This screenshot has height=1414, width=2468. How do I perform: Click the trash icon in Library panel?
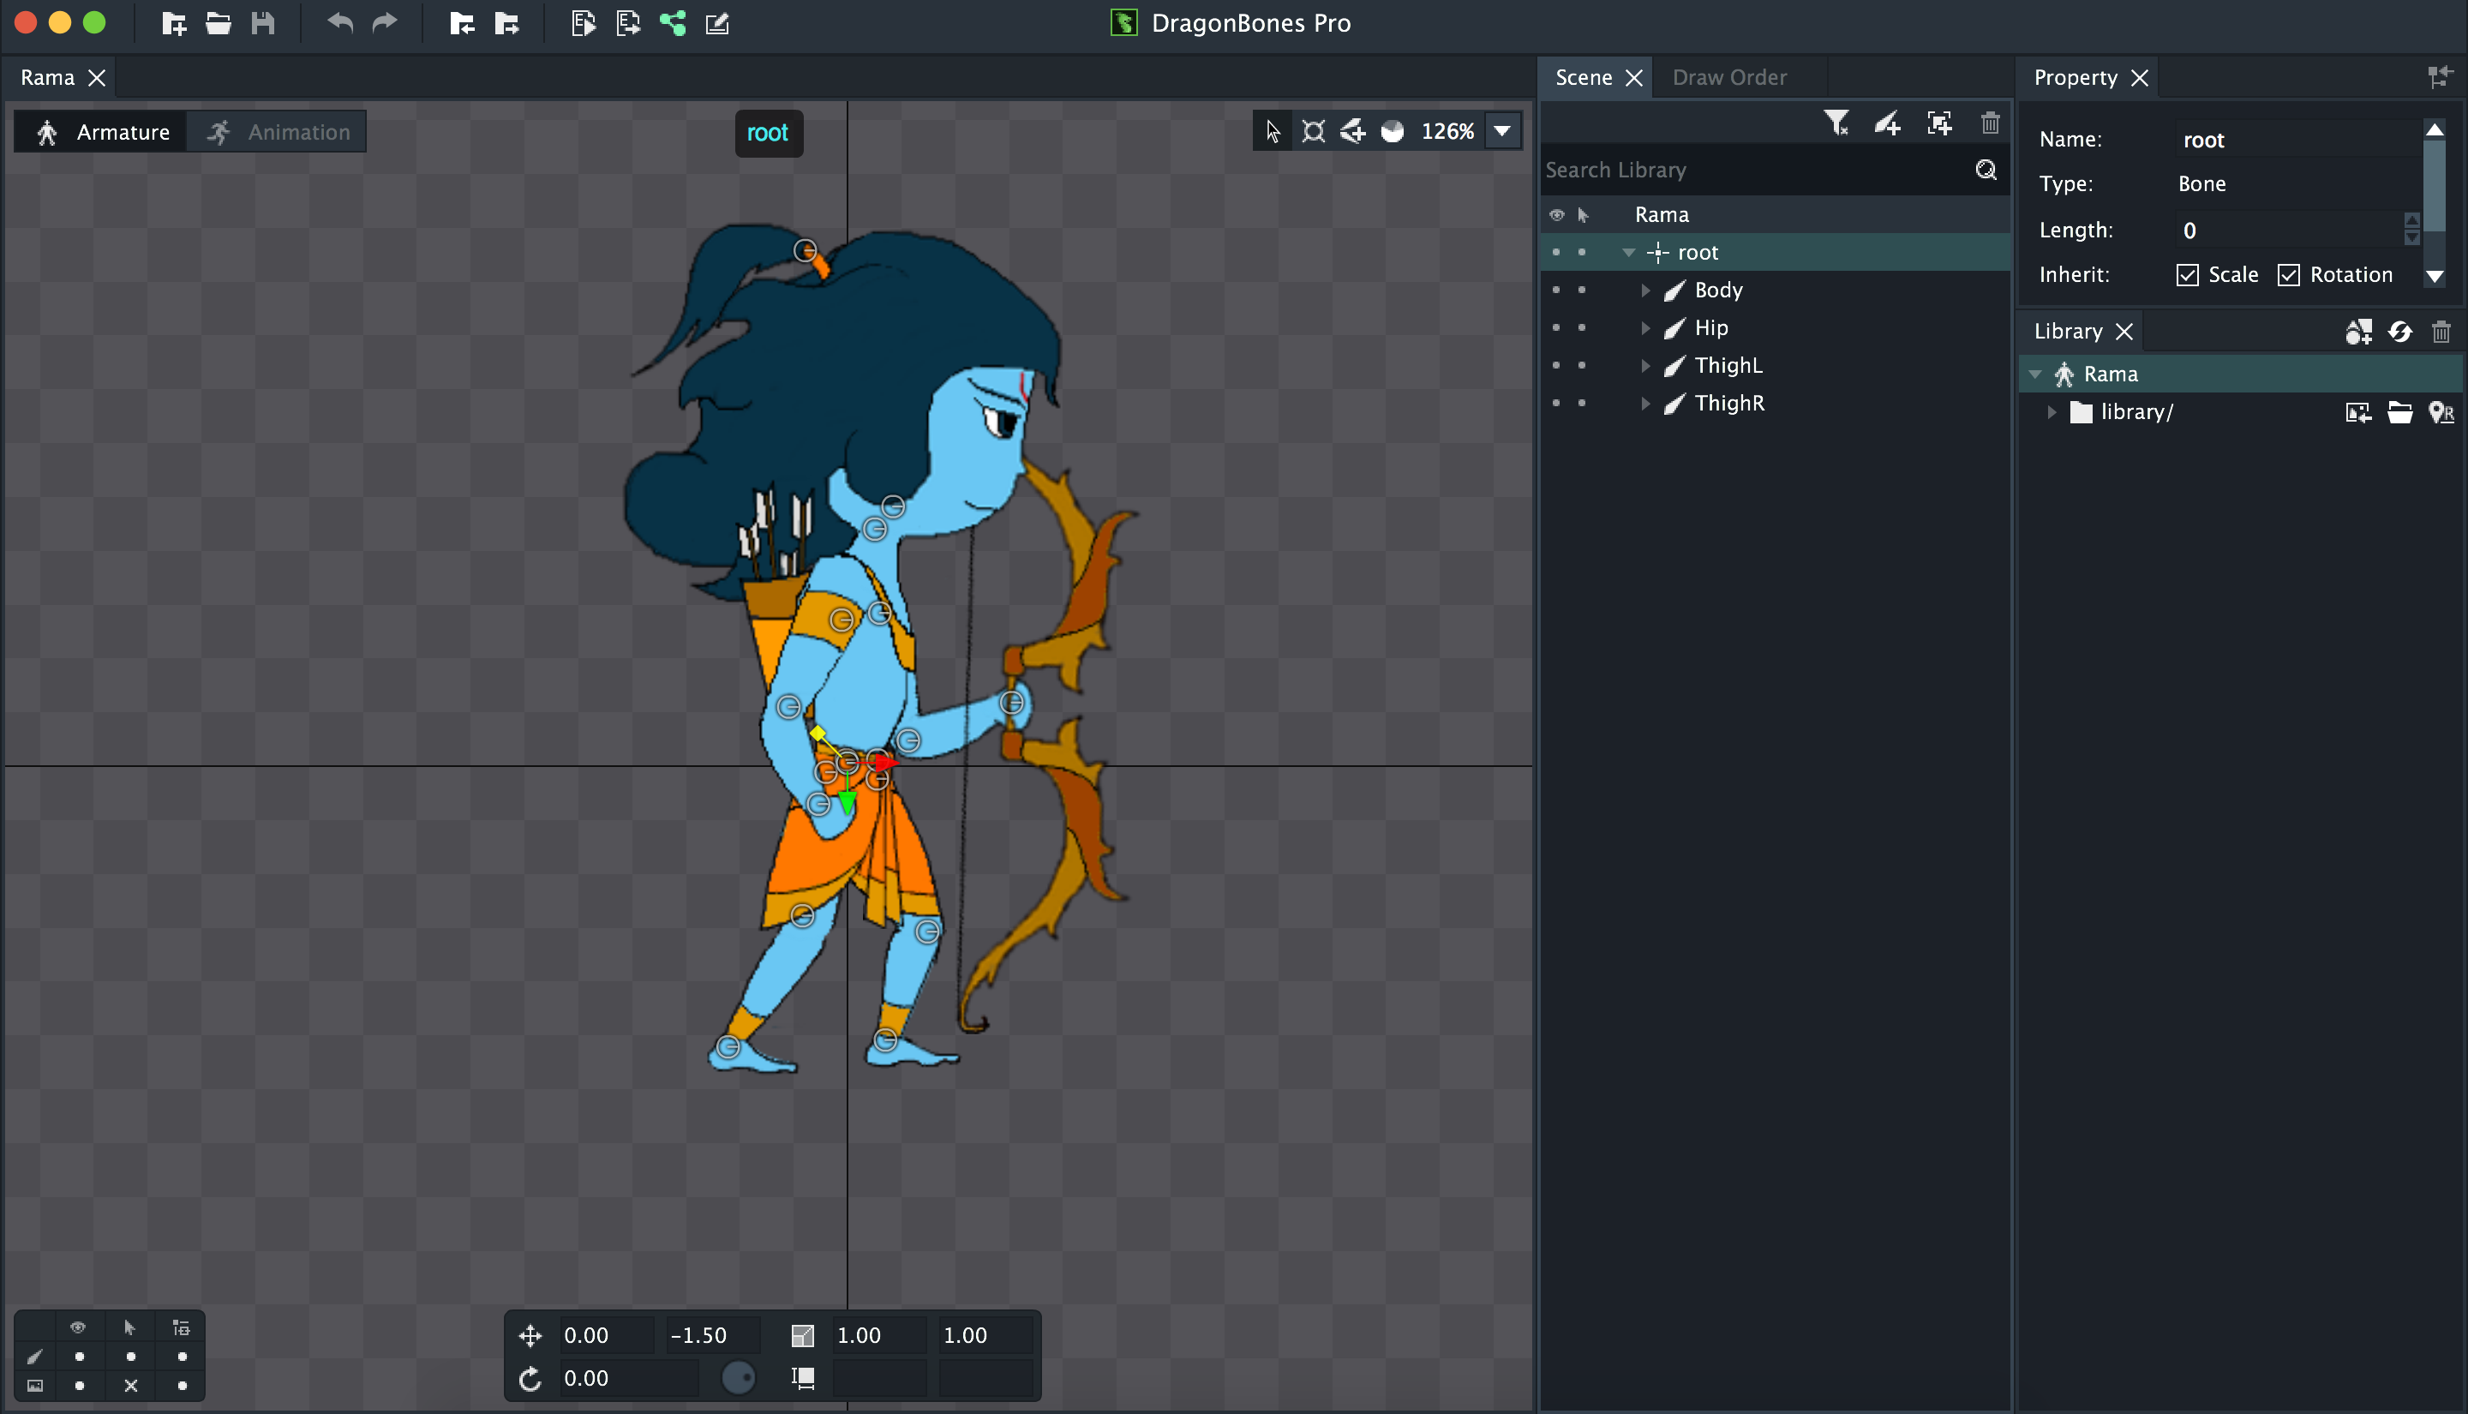pos(2441,333)
